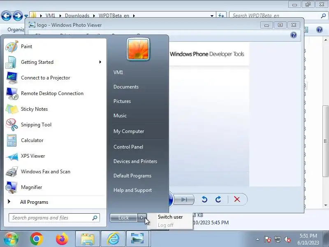This screenshot has height=247, width=329.
Task: Launch Connect to a Projector
Action: click(55, 78)
